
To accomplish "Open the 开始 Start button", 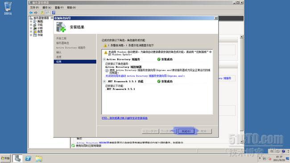I will pos(5,159).
